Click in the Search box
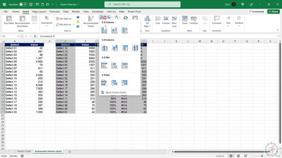 pos(142,4)
